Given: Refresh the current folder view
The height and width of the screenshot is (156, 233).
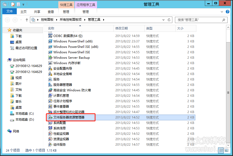Looking at the screenshot, I should point(169,20).
